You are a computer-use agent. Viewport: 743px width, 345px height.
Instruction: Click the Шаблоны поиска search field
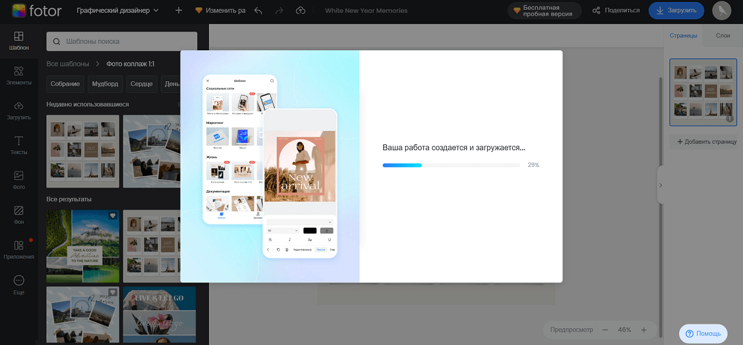[x=122, y=41]
